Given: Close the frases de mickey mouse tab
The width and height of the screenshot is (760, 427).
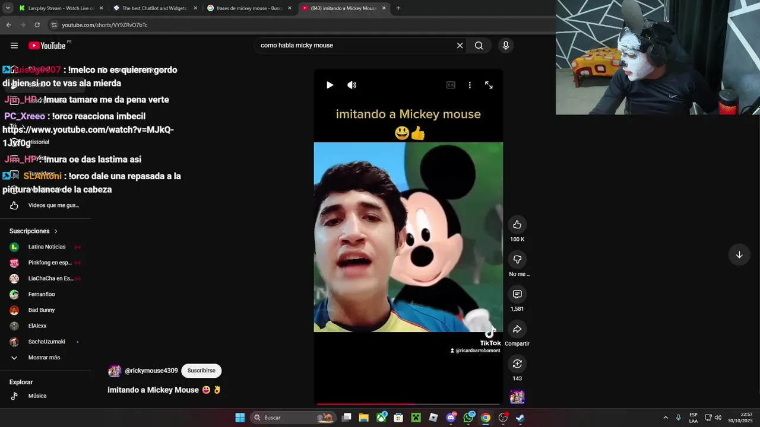Looking at the screenshot, I should pyautogui.click(x=290, y=8).
